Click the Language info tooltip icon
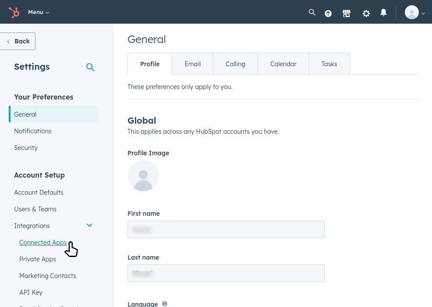 pyautogui.click(x=165, y=303)
